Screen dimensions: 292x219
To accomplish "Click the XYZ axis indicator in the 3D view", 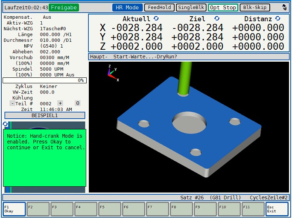I will pos(113,74).
